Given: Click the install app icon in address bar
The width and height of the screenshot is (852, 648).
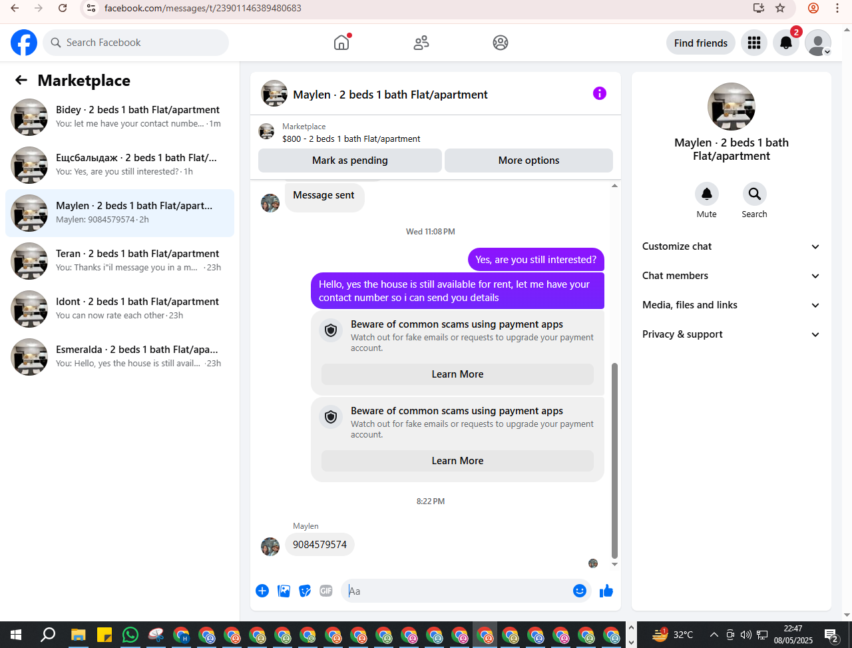Looking at the screenshot, I should [758, 8].
